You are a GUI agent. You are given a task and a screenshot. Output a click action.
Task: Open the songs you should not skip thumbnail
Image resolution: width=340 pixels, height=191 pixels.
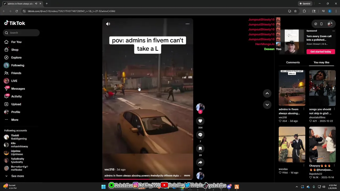[x=322, y=88]
